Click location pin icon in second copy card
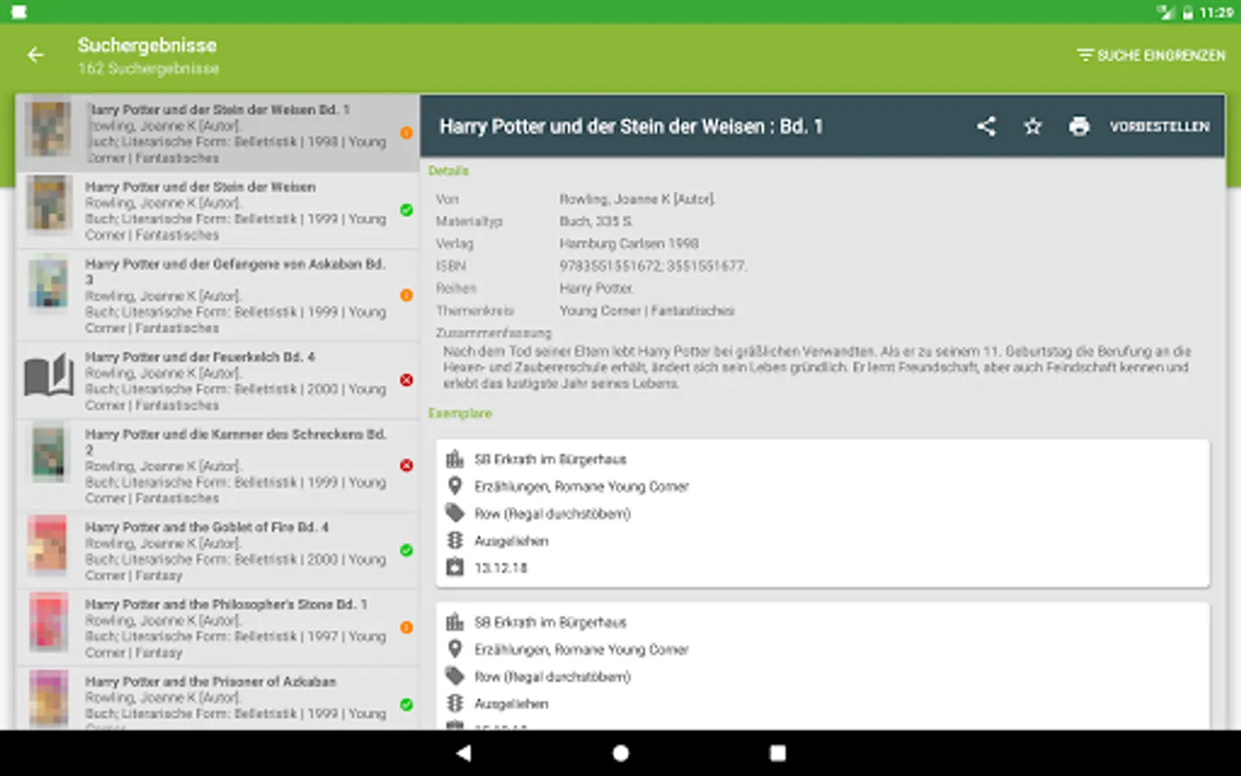The image size is (1241, 776). (x=455, y=649)
